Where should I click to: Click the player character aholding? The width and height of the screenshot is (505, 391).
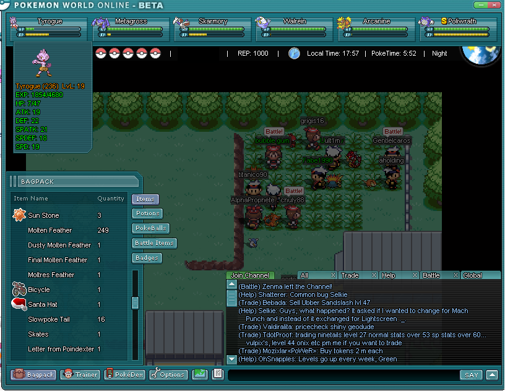392,177
